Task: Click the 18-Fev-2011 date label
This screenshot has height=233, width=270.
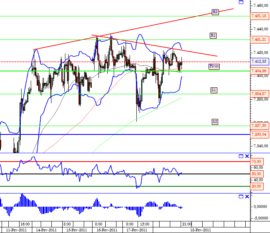Action: click(201, 230)
